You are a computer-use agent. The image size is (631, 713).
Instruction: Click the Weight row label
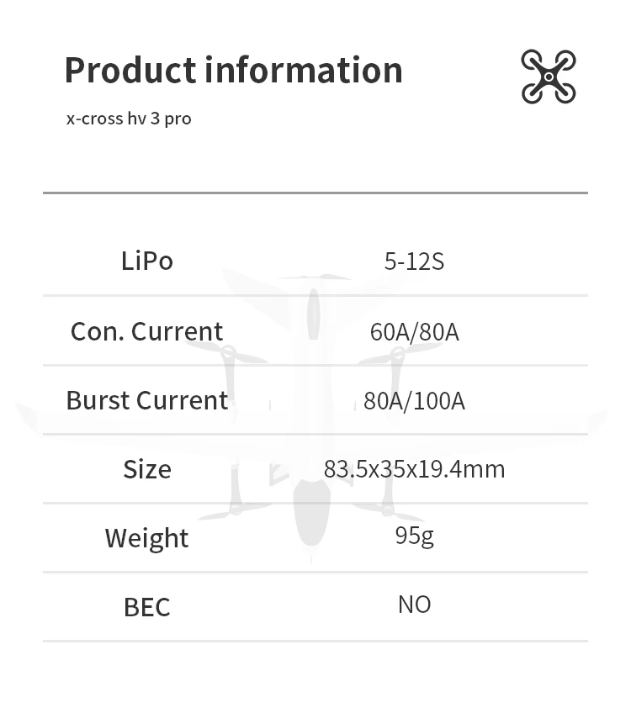point(146,538)
